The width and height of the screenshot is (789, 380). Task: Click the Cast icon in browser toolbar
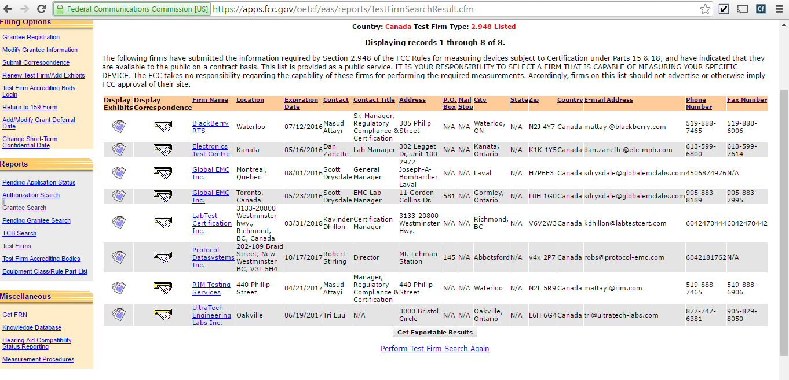coord(742,9)
